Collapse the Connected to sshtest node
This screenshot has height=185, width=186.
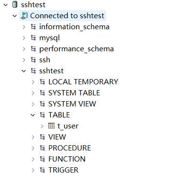15,16
